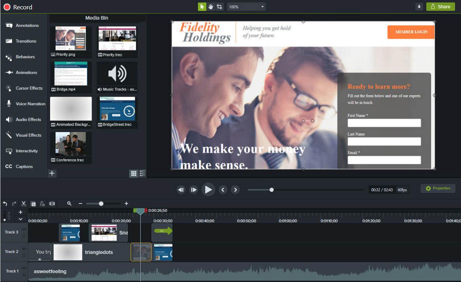Import media with Media Bin plus button
Screen dimensions: 461x282
(x=52, y=173)
